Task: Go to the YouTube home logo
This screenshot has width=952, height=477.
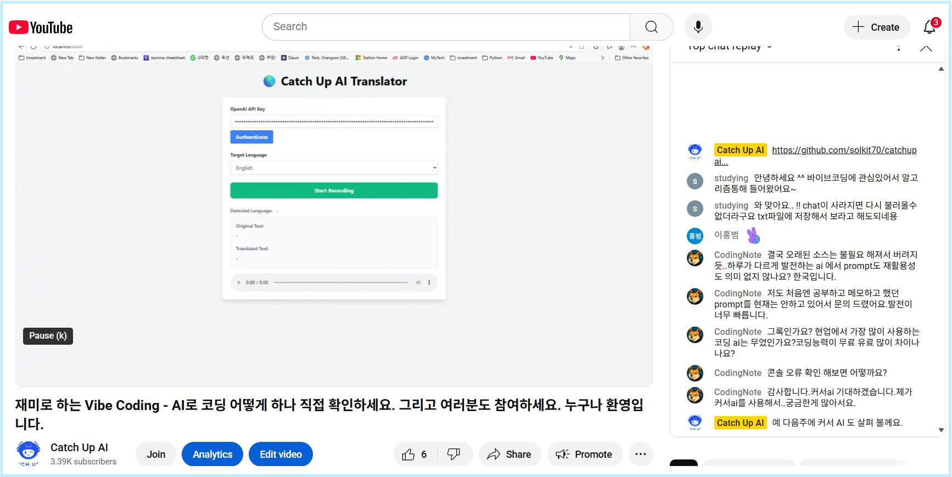Action: coord(41,27)
